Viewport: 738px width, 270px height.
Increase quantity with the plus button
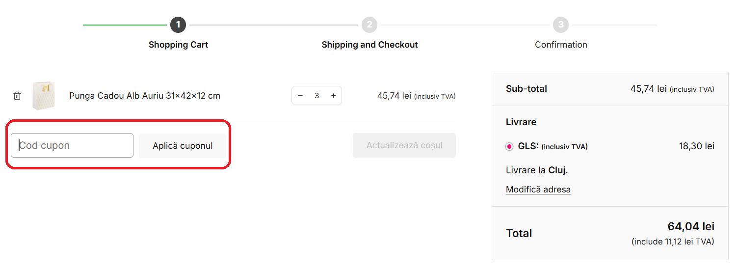(334, 96)
